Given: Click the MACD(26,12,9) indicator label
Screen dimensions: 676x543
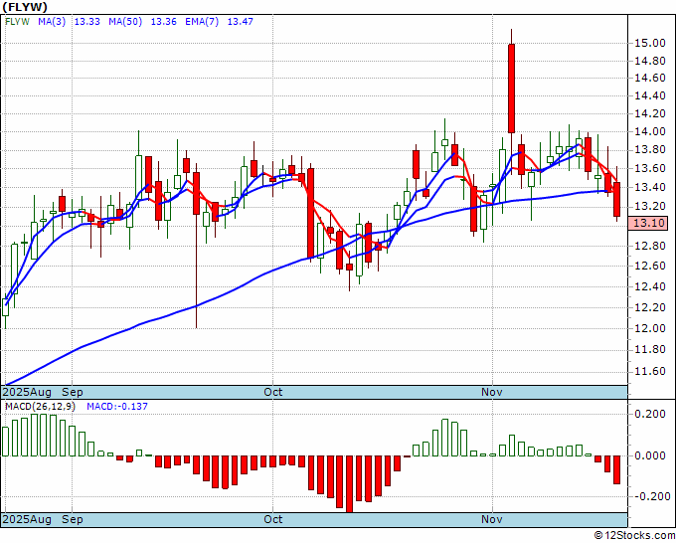Looking at the screenshot, I should pyautogui.click(x=40, y=407).
